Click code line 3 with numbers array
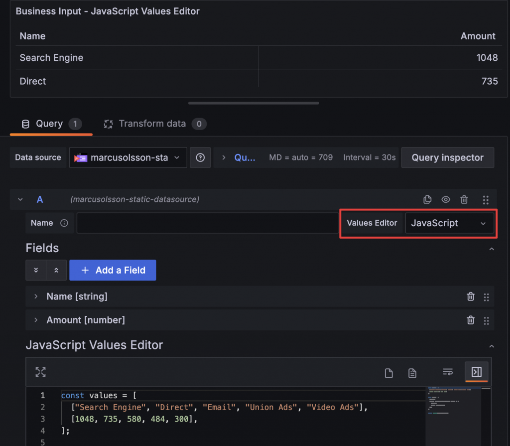 tap(134, 419)
